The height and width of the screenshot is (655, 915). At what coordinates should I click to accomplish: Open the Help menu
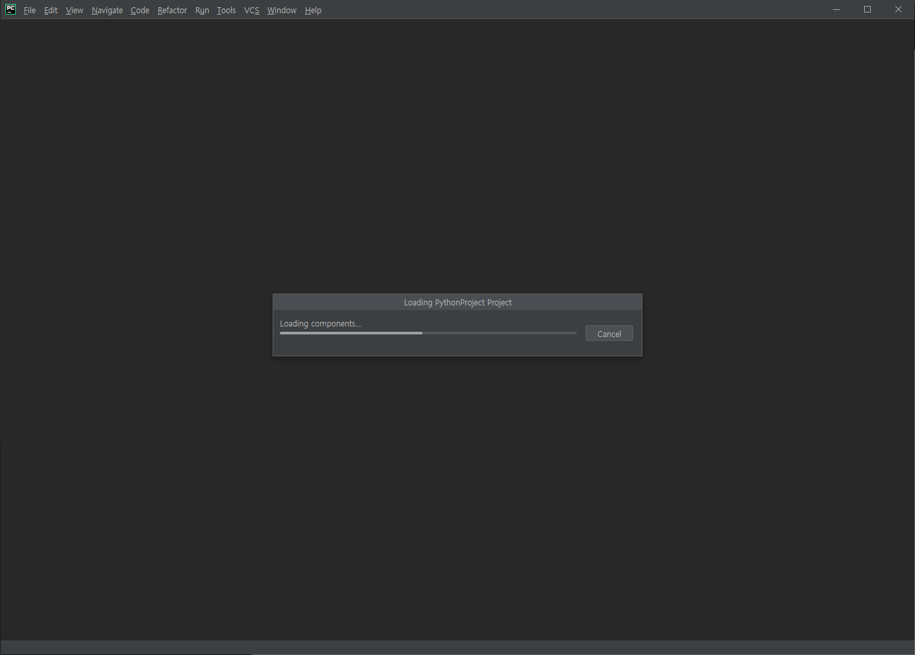(x=313, y=10)
